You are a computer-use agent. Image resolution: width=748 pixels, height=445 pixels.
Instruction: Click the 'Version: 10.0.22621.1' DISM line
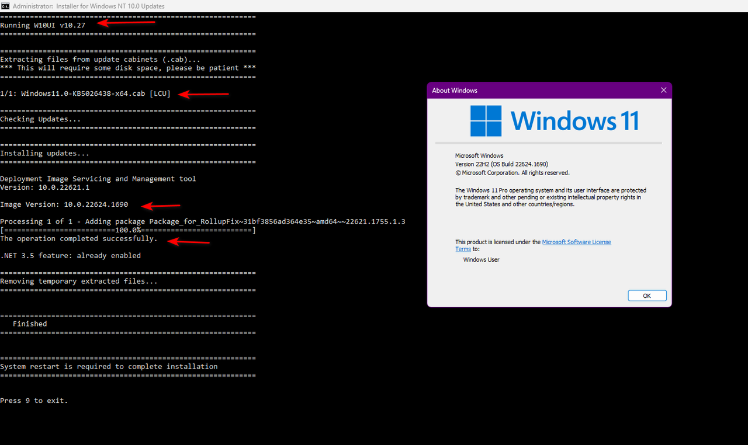[x=44, y=187]
